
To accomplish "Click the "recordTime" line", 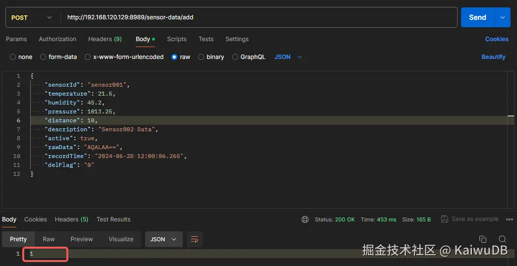I will pos(116,156).
